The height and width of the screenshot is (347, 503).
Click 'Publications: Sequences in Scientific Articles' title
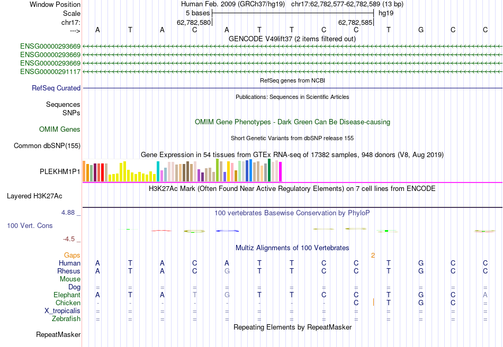tap(292, 97)
